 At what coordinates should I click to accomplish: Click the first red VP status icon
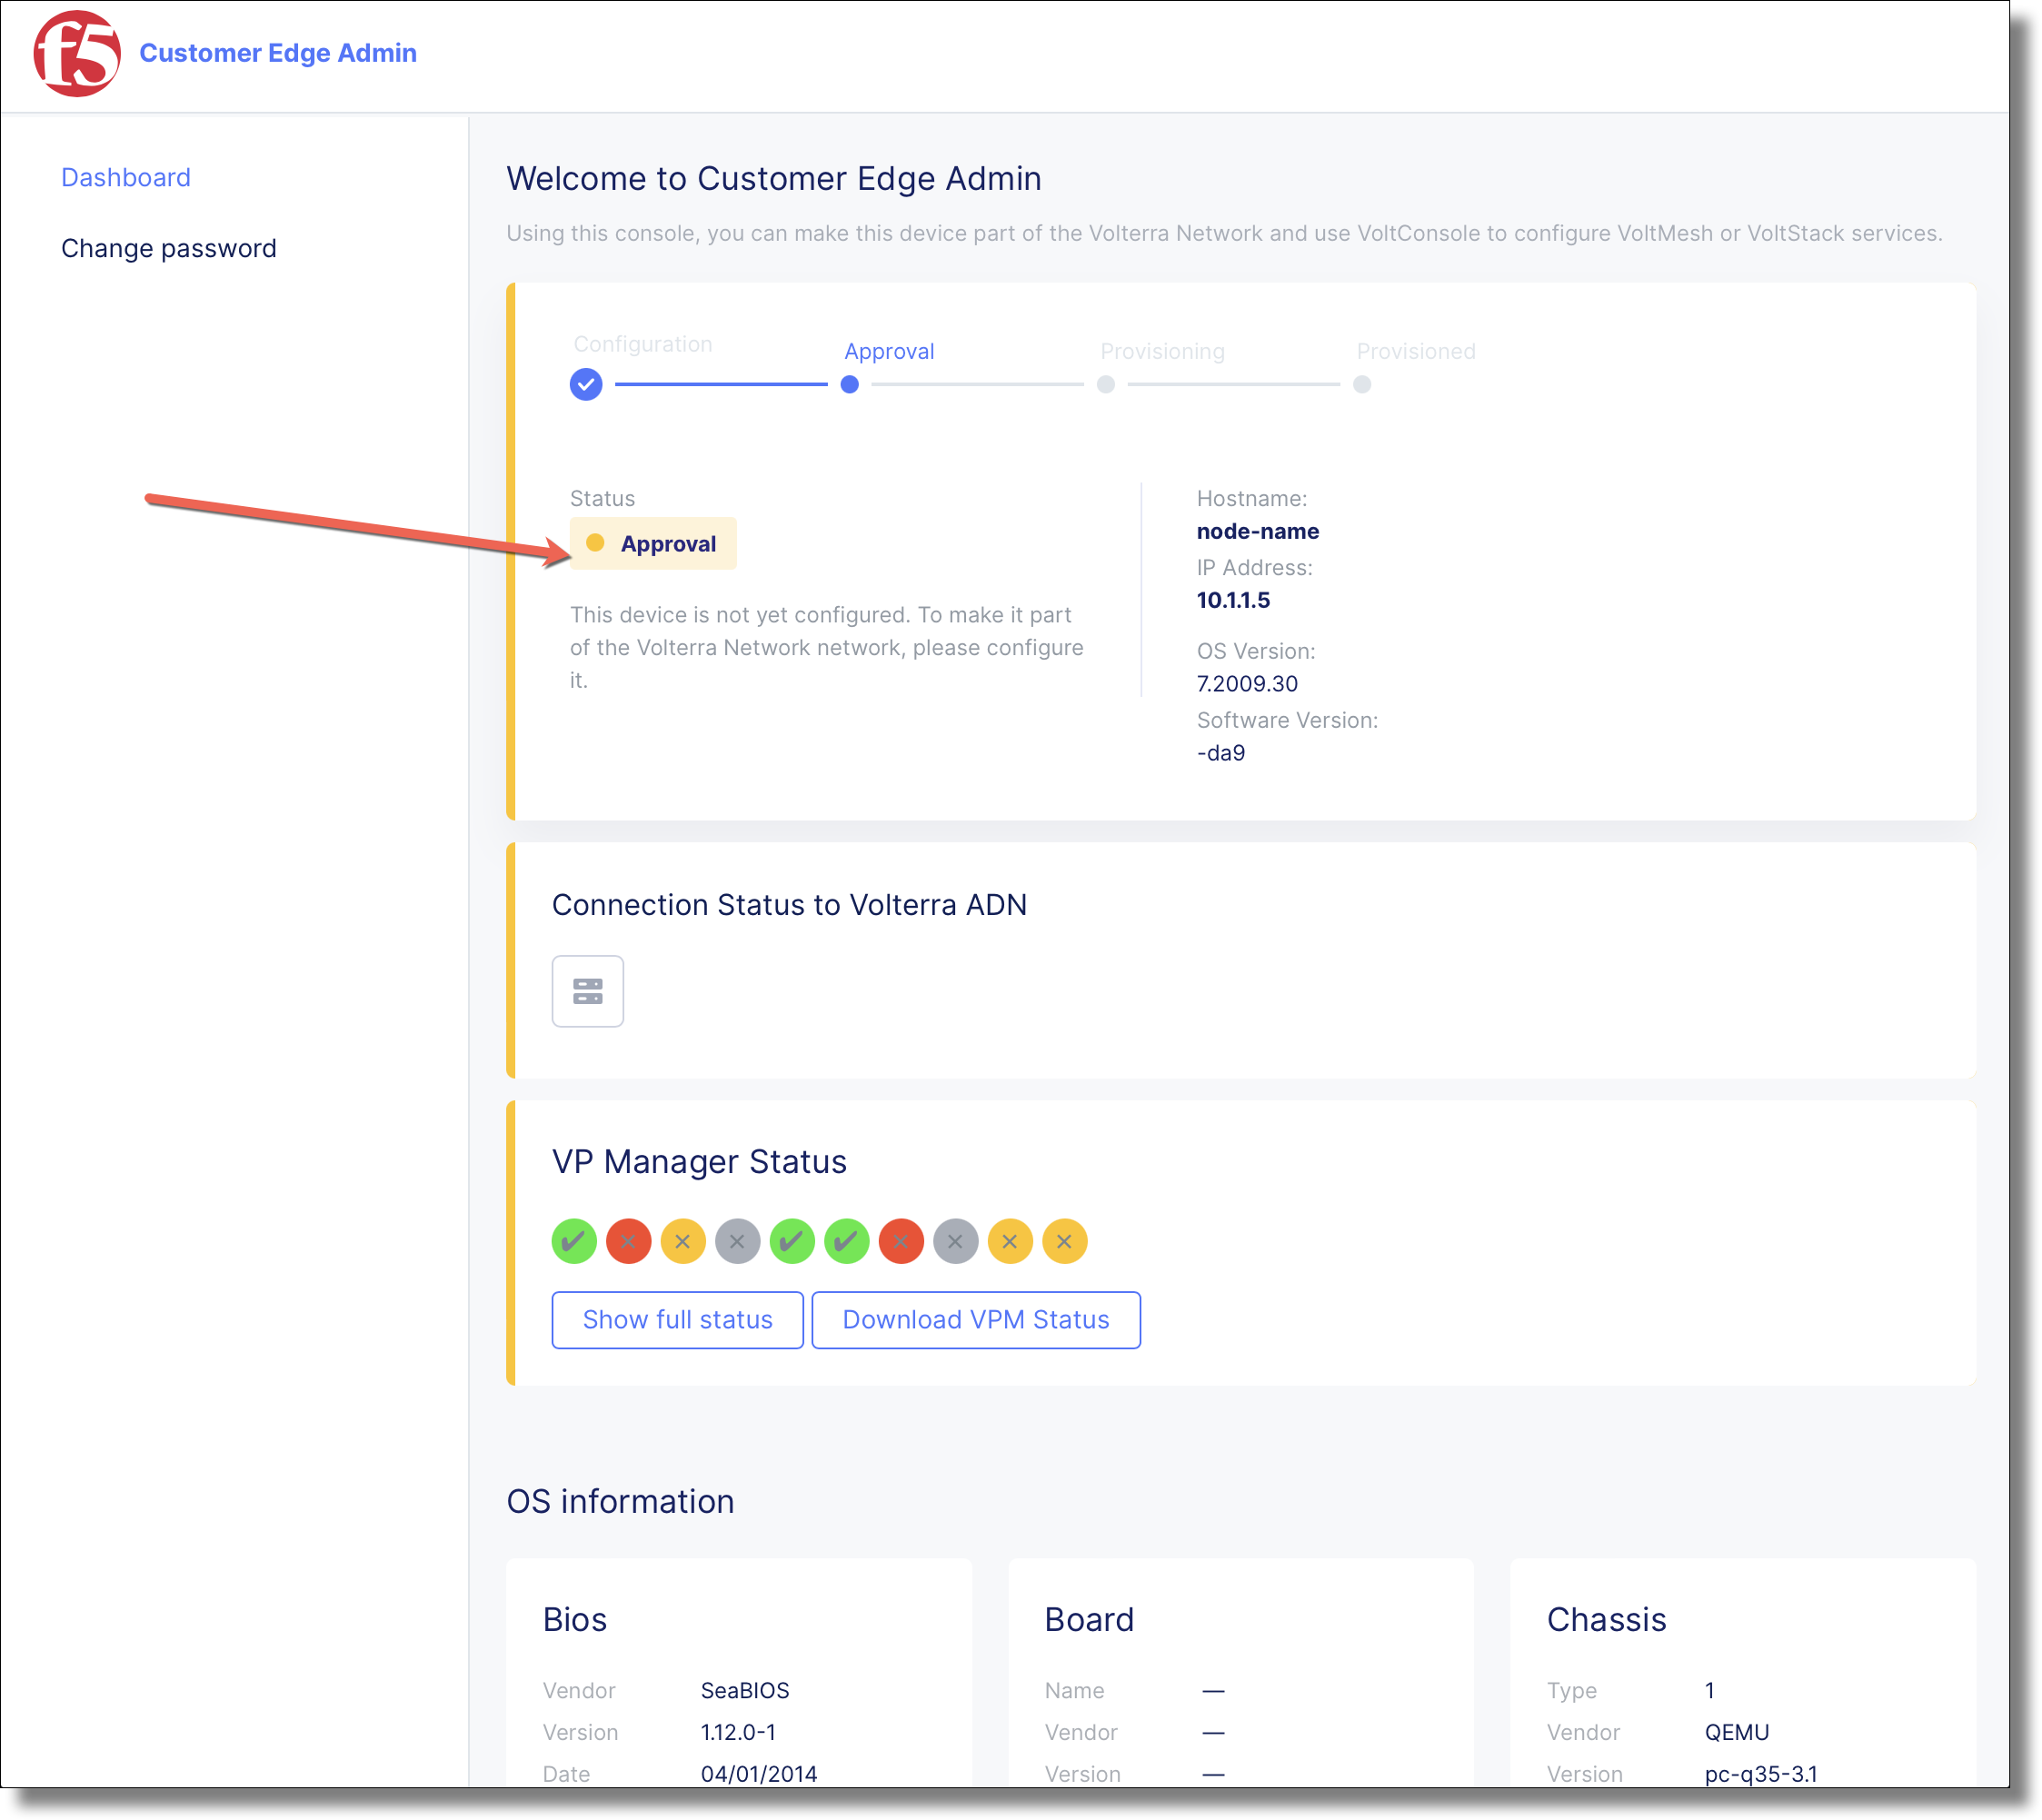tap(629, 1241)
